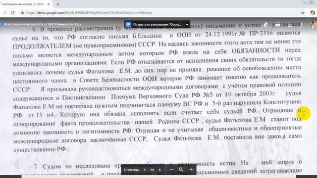Bookmark this page with the star
This screenshot has width=317, height=178.
(x=303, y=13)
